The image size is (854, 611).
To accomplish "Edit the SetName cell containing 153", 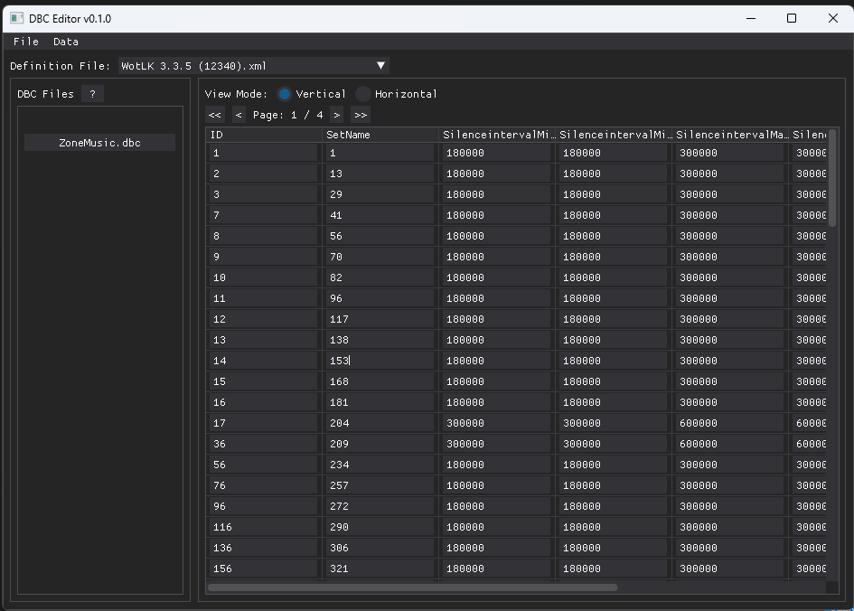I will [x=380, y=360].
